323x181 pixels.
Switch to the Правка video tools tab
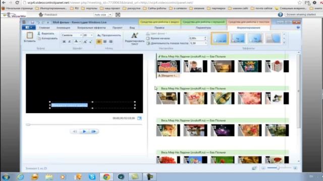pyautogui.click(x=159, y=28)
